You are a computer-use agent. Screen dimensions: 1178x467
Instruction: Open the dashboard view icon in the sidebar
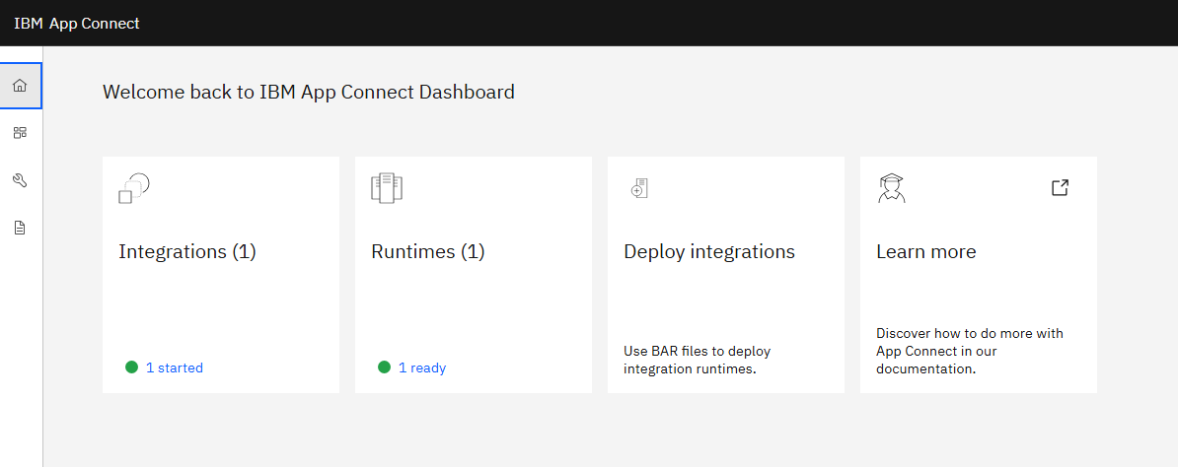point(20,133)
